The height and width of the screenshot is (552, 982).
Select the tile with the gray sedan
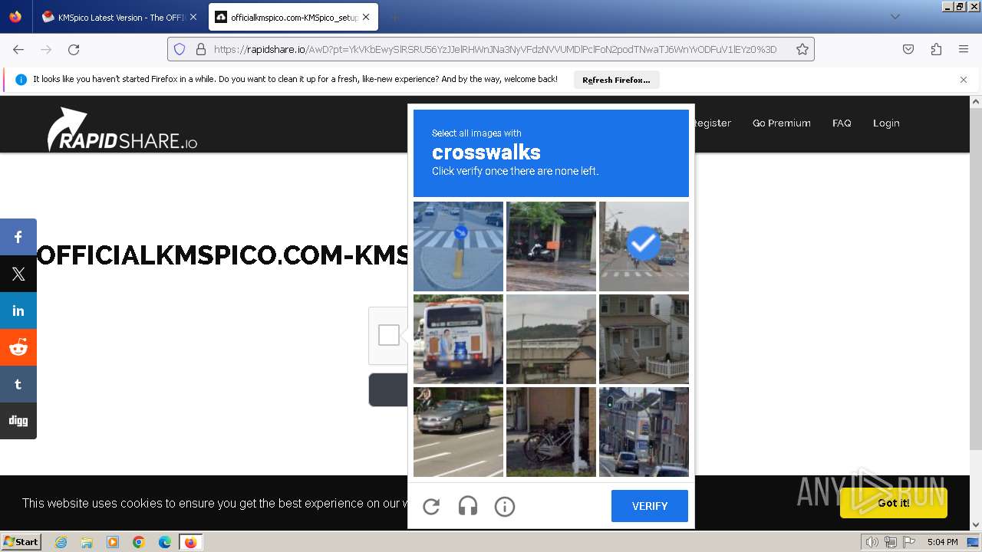pyautogui.click(x=458, y=432)
